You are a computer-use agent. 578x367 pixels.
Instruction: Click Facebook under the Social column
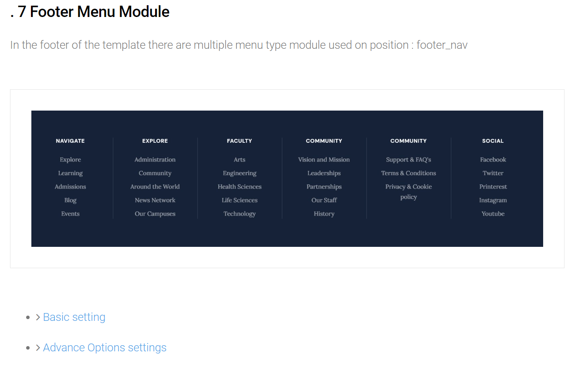click(493, 160)
